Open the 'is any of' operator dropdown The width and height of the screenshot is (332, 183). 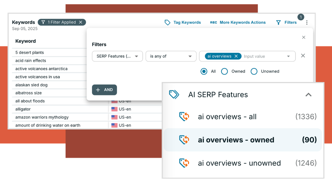[x=171, y=56]
